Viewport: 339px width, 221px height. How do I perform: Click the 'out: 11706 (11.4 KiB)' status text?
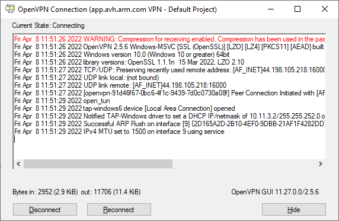[111, 192]
